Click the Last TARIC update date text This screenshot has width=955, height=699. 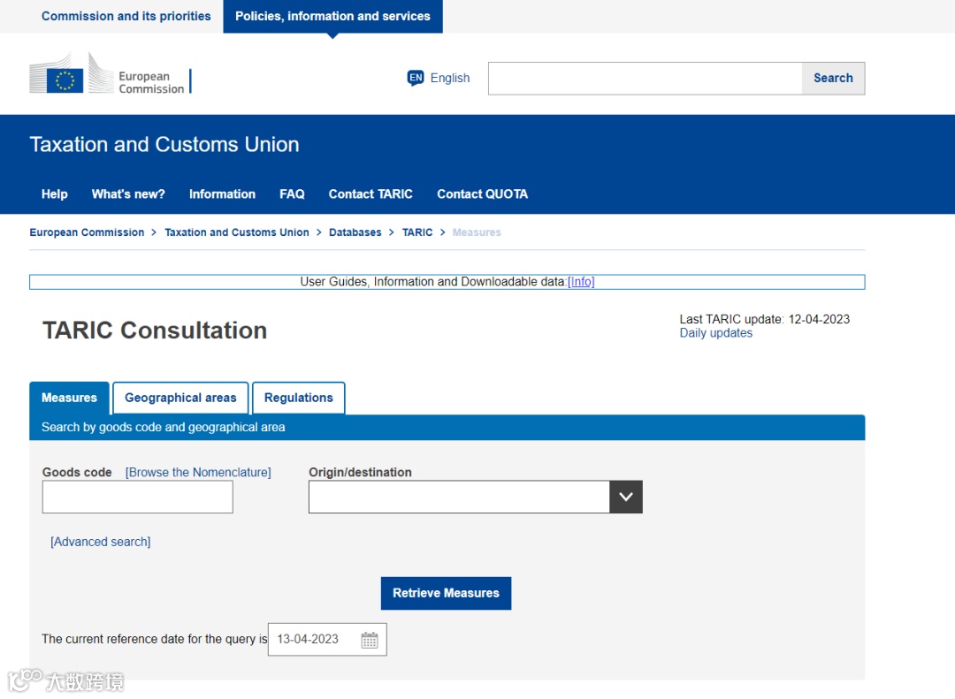pos(764,319)
